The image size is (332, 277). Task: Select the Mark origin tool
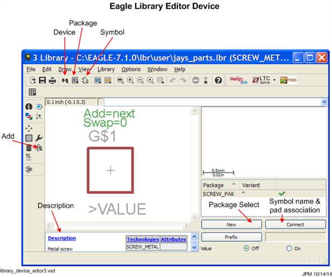(x=39, y=116)
